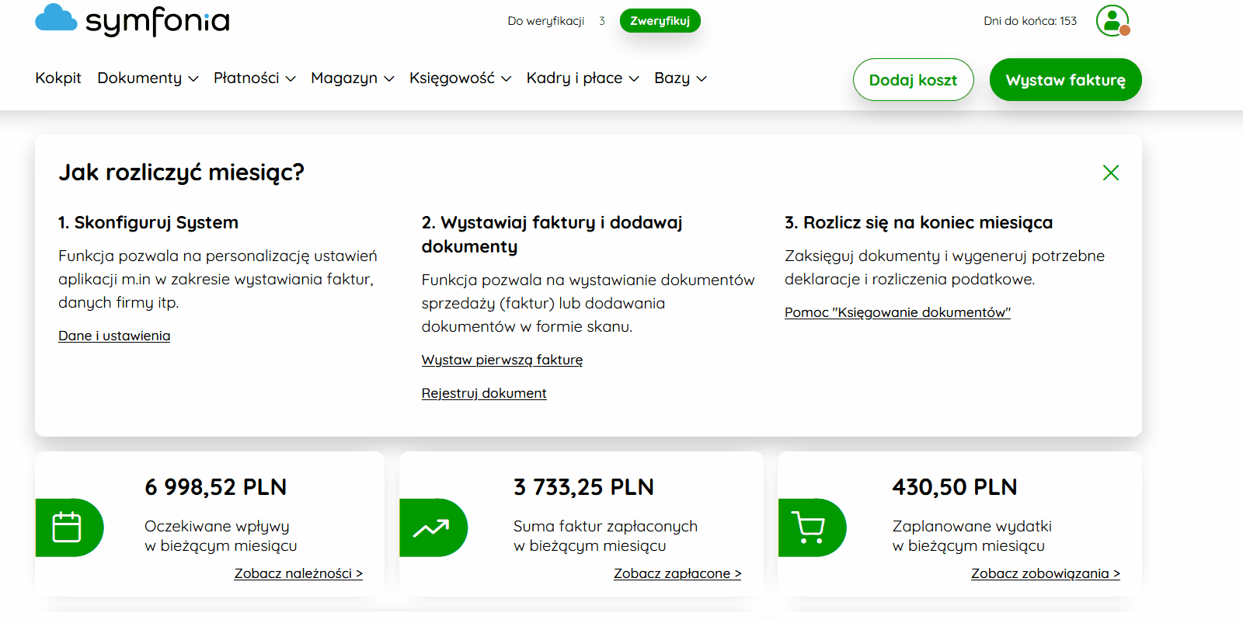Click the symfonia wordmark text

click(x=158, y=21)
